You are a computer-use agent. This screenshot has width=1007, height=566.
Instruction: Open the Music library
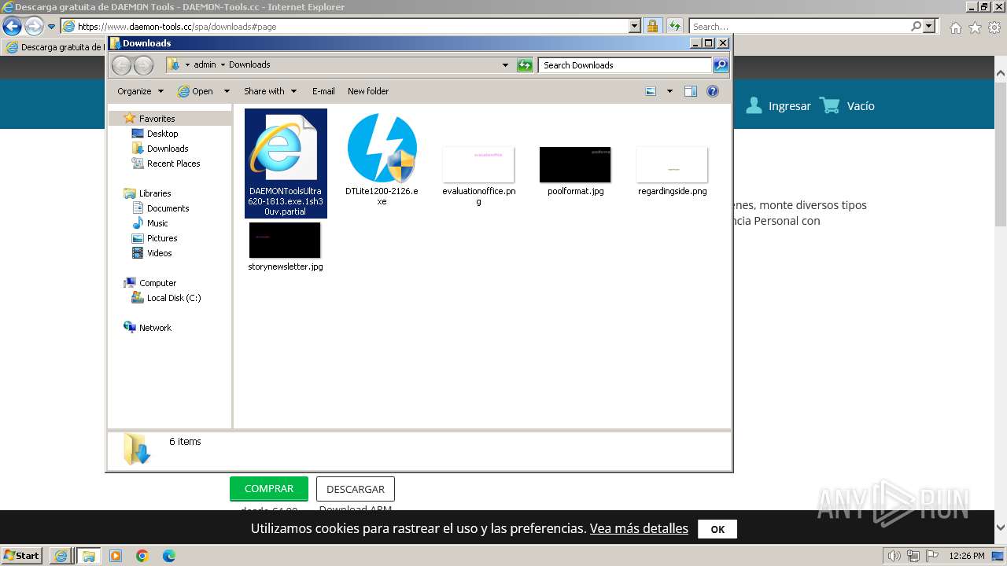(157, 223)
